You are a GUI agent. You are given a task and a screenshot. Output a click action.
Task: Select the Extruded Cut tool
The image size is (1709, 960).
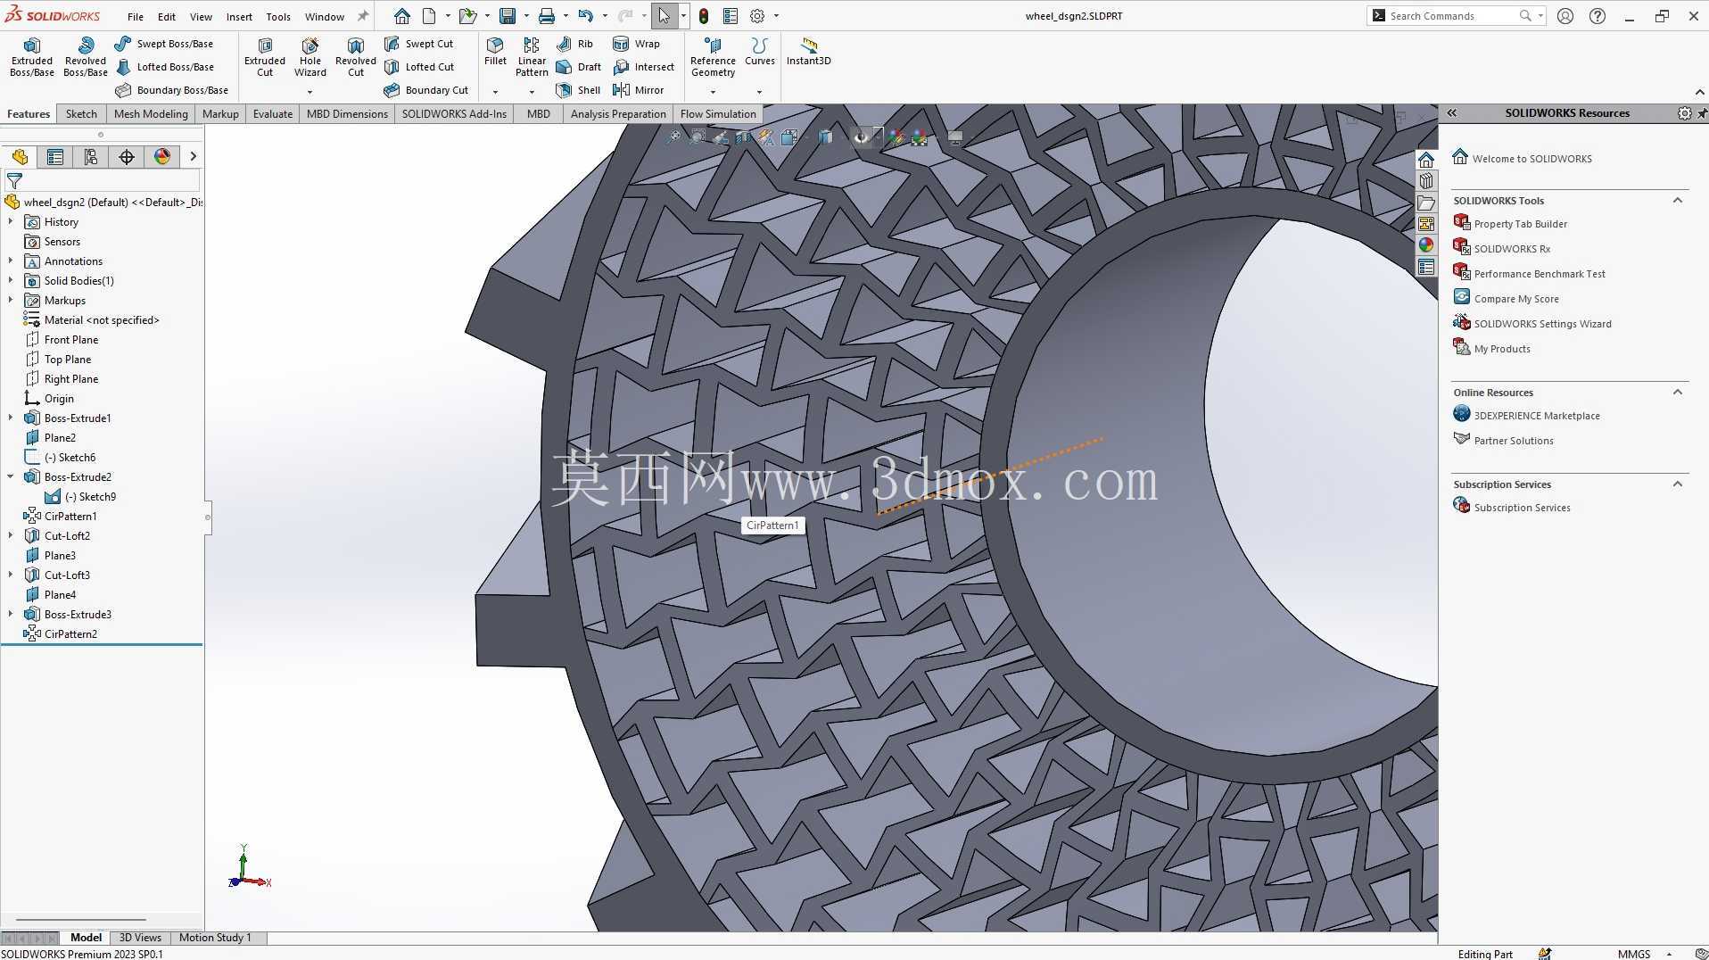pyautogui.click(x=265, y=57)
